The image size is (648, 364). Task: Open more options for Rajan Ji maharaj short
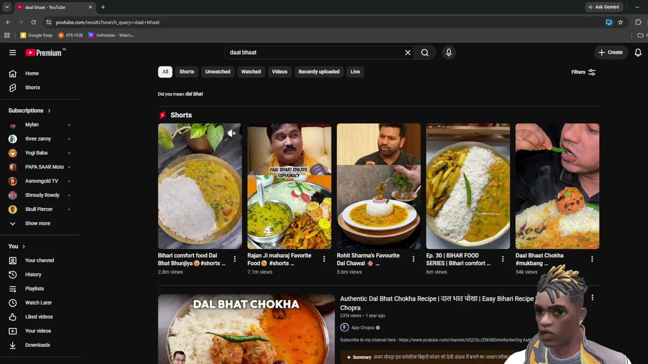[x=324, y=259]
